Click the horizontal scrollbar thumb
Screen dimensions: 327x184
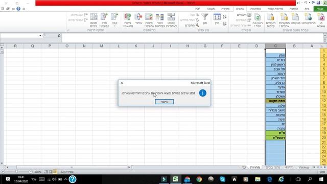(x=72, y=167)
